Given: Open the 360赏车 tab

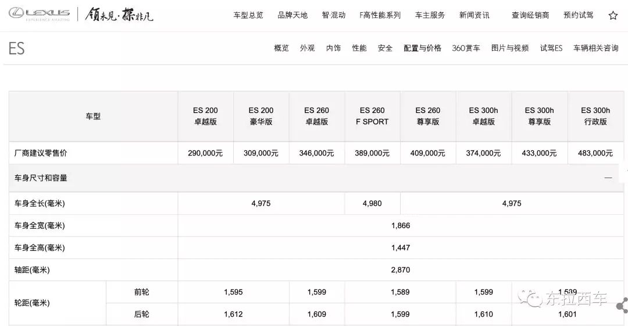Looking at the screenshot, I should (x=466, y=48).
